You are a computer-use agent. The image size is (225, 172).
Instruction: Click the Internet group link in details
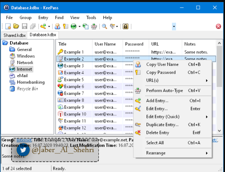24,140
